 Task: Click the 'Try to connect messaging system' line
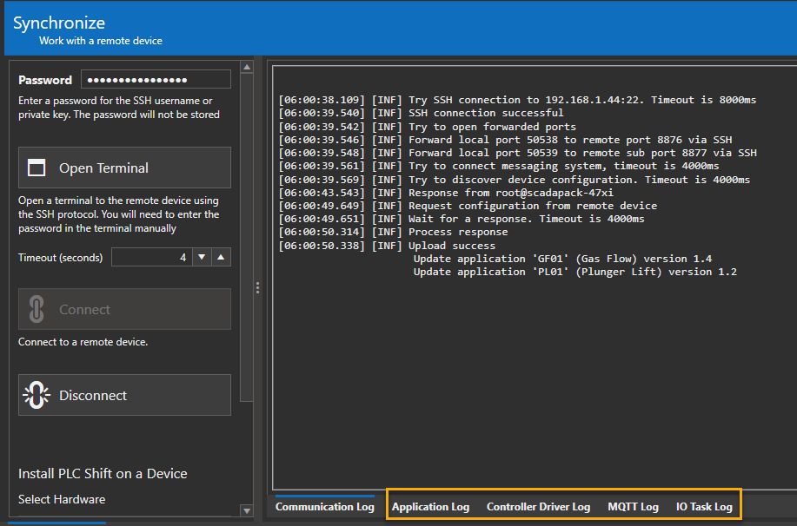499,166
